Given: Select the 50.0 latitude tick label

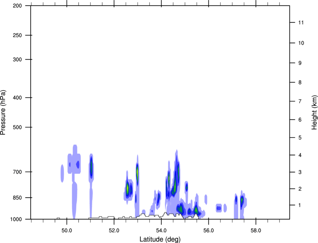Looking at the screenshot, I should click(67, 231).
